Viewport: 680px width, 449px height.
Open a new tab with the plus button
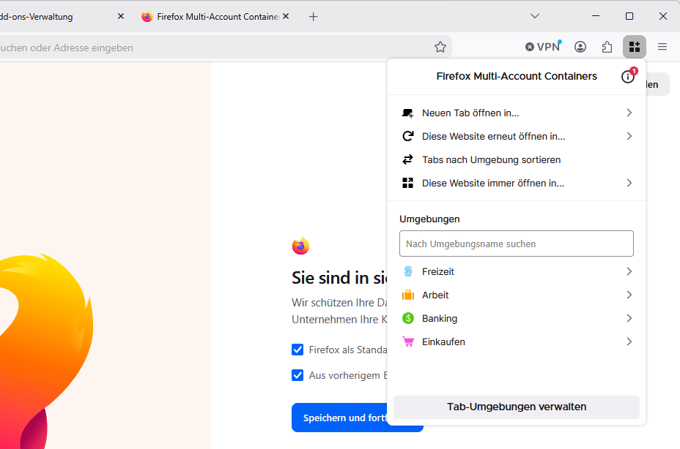(x=313, y=16)
